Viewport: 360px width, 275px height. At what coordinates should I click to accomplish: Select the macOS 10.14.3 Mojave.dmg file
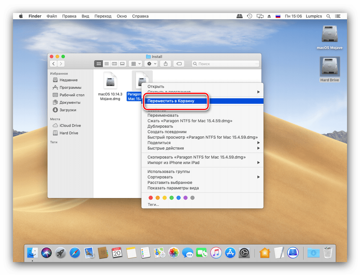point(110,86)
